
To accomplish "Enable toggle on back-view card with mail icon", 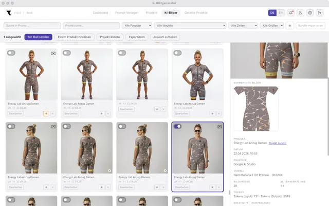I will tap(11, 126).
